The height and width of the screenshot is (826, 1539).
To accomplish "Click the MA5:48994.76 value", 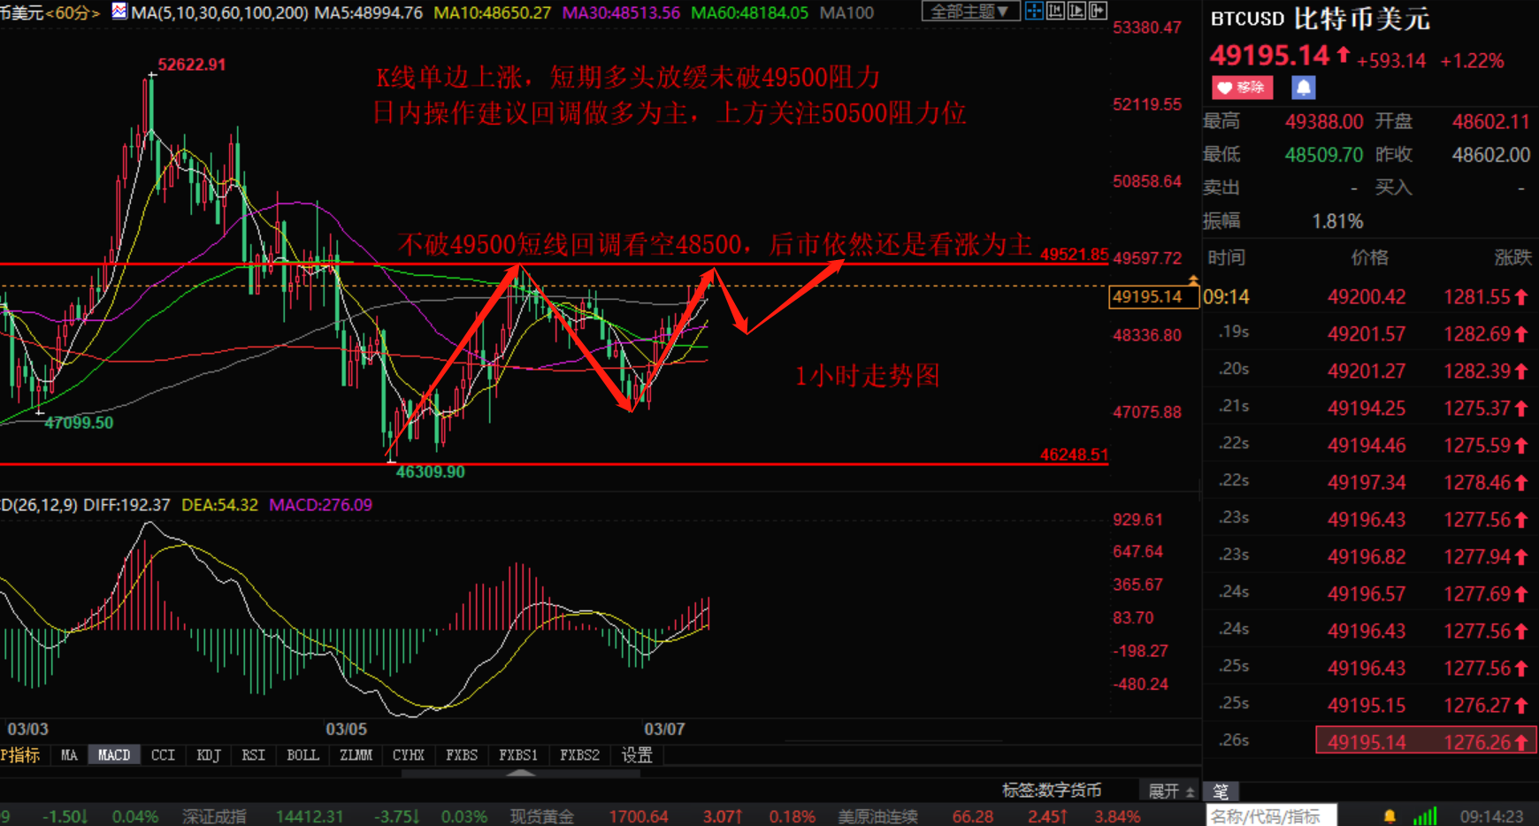I will coord(369,12).
